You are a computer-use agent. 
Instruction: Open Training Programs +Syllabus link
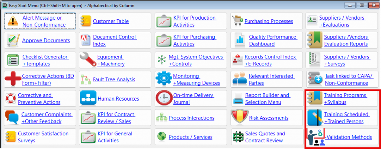tap(345, 98)
